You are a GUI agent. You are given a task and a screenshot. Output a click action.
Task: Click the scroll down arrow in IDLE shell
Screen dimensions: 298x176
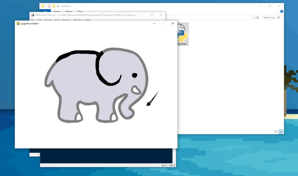174,162
